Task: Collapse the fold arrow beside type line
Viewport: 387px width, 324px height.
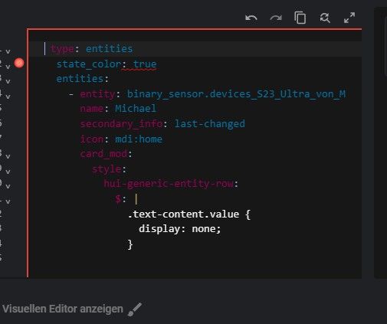Action: click(8, 51)
